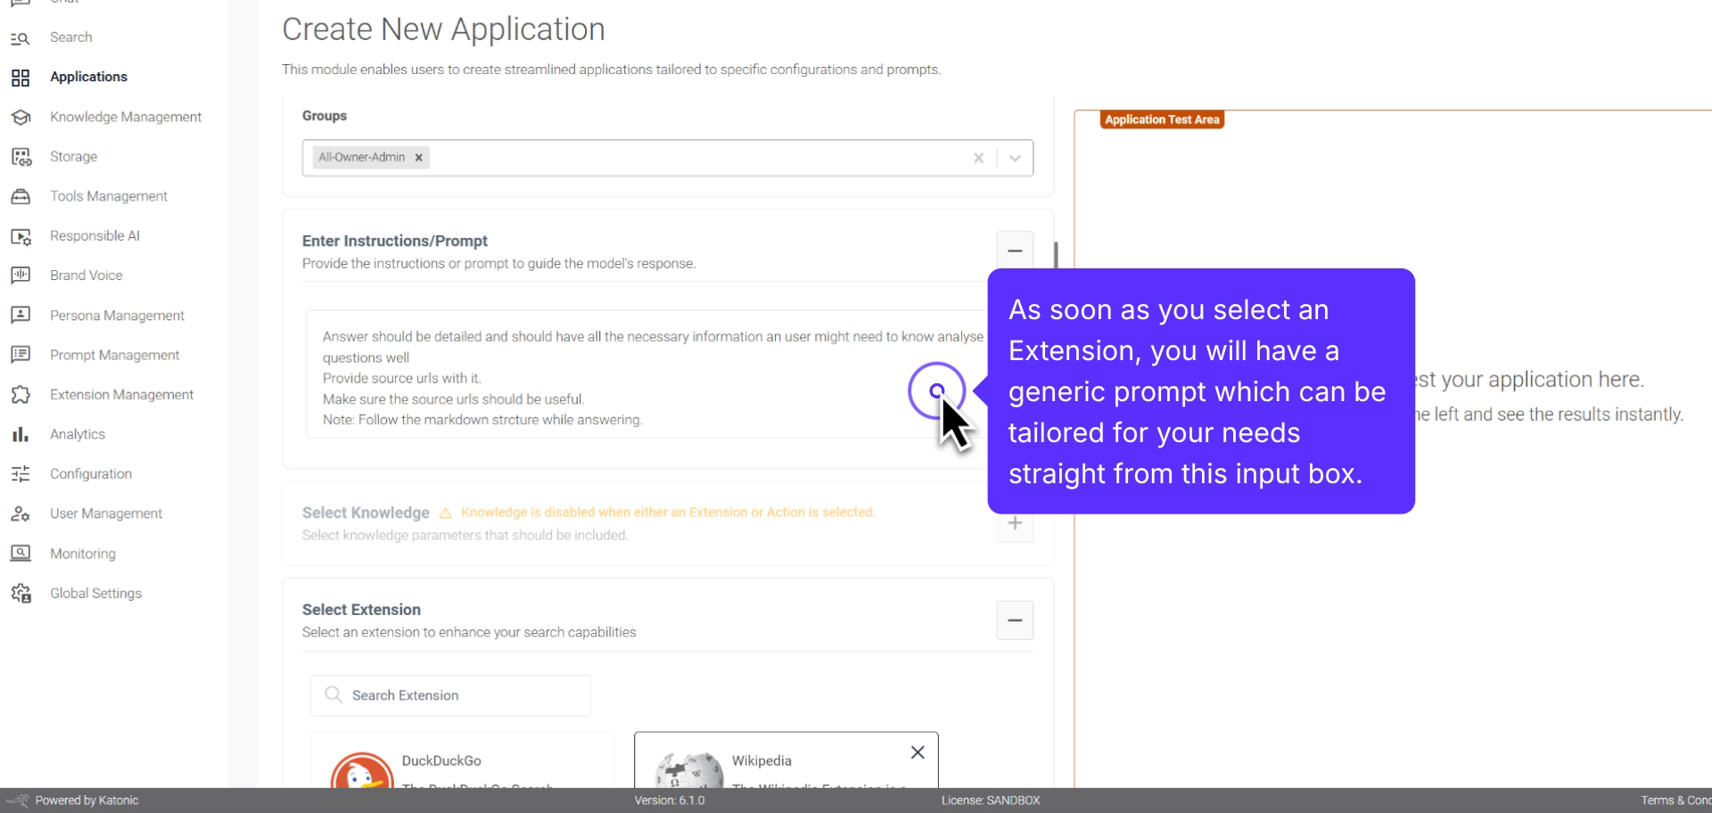The width and height of the screenshot is (1712, 813).
Task: Open the Responsible AI panel
Action: [95, 235]
